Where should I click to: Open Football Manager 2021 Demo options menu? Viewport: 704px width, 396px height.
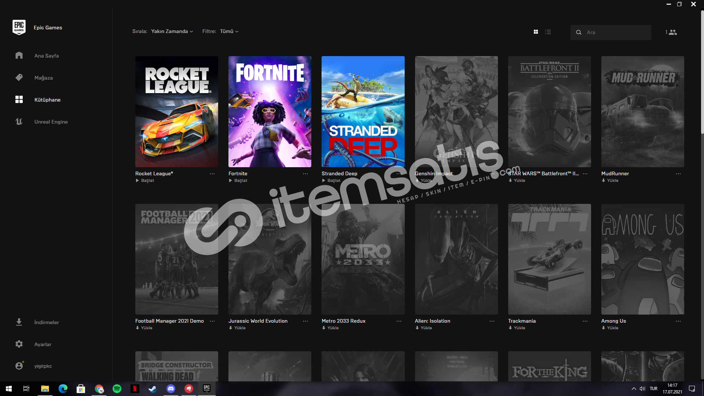(x=212, y=321)
